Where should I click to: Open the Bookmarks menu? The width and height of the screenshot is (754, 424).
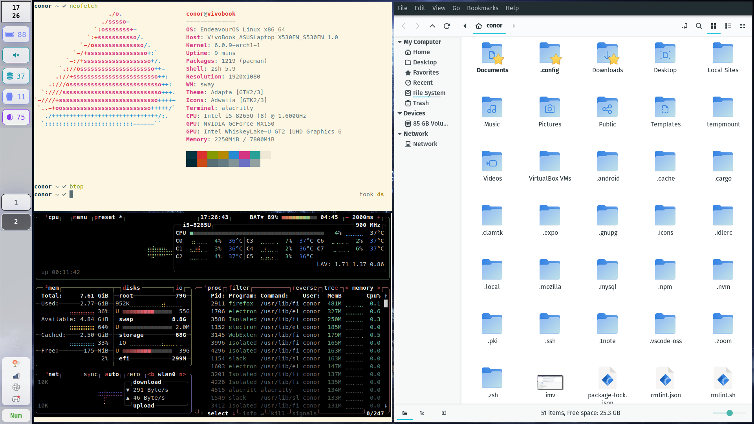(482, 8)
